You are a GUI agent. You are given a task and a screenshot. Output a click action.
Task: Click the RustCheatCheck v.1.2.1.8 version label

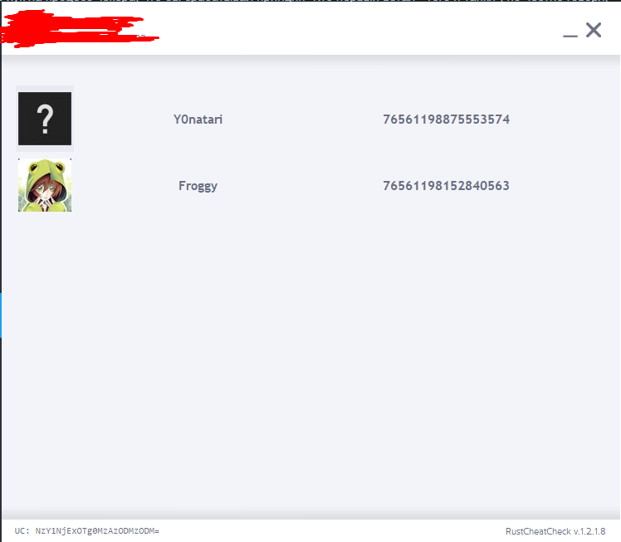click(x=555, y=531)
